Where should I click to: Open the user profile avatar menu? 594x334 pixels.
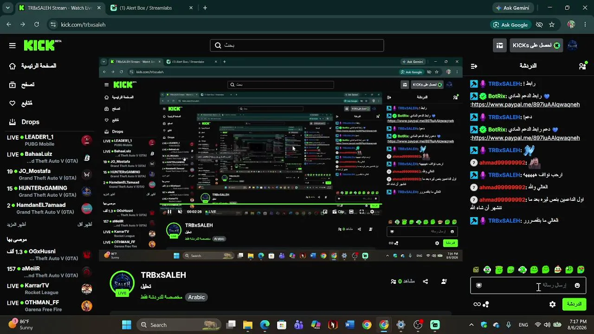pos(573,45)
